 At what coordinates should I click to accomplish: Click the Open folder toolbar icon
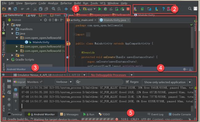coord(4,9)
